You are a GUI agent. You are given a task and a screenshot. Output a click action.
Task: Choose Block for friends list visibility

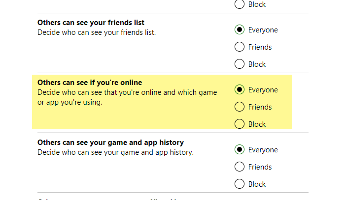240,64
